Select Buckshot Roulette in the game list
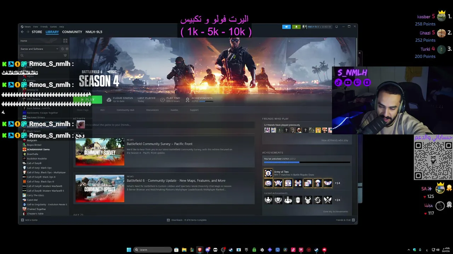 pyautogui.click(x=37, y=159)
